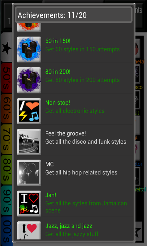The width and height of the screenshot is (147, 246).
Task: Open the turntable Feel the groove! icon
Action: [29, 142]
